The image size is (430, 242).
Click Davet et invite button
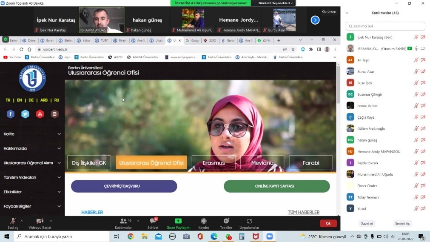pyautogui.click(x=367, y=223)
